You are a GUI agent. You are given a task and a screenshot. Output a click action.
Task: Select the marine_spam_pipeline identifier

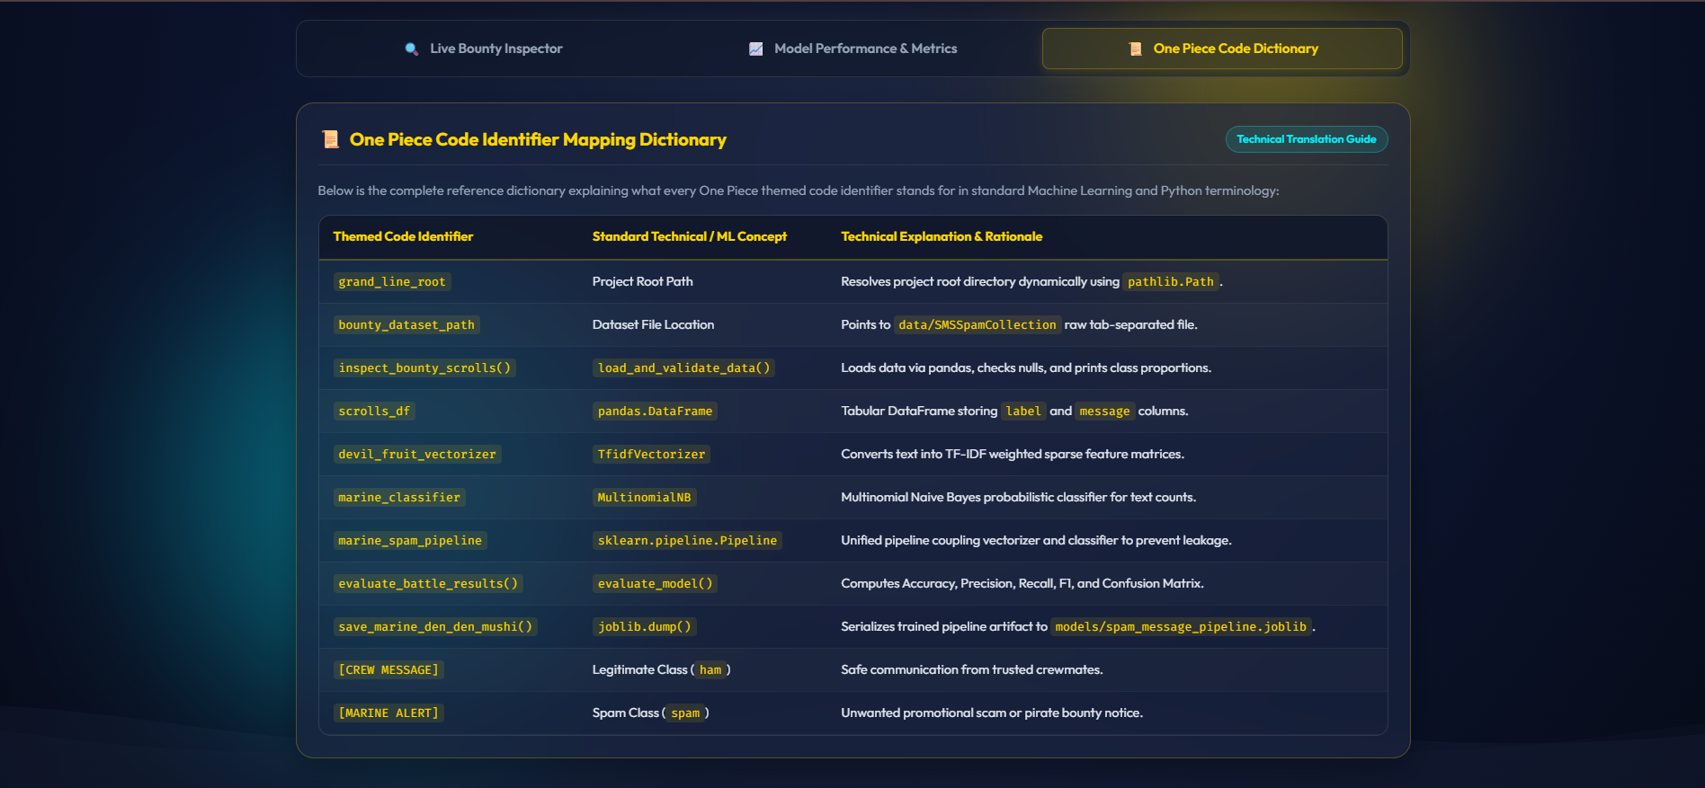410,540
